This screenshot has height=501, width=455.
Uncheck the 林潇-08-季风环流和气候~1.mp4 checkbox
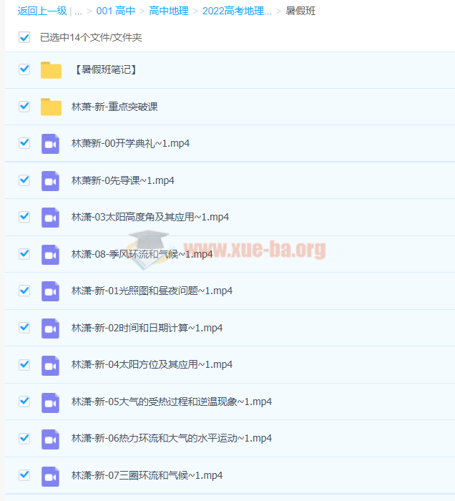[24, 253]
